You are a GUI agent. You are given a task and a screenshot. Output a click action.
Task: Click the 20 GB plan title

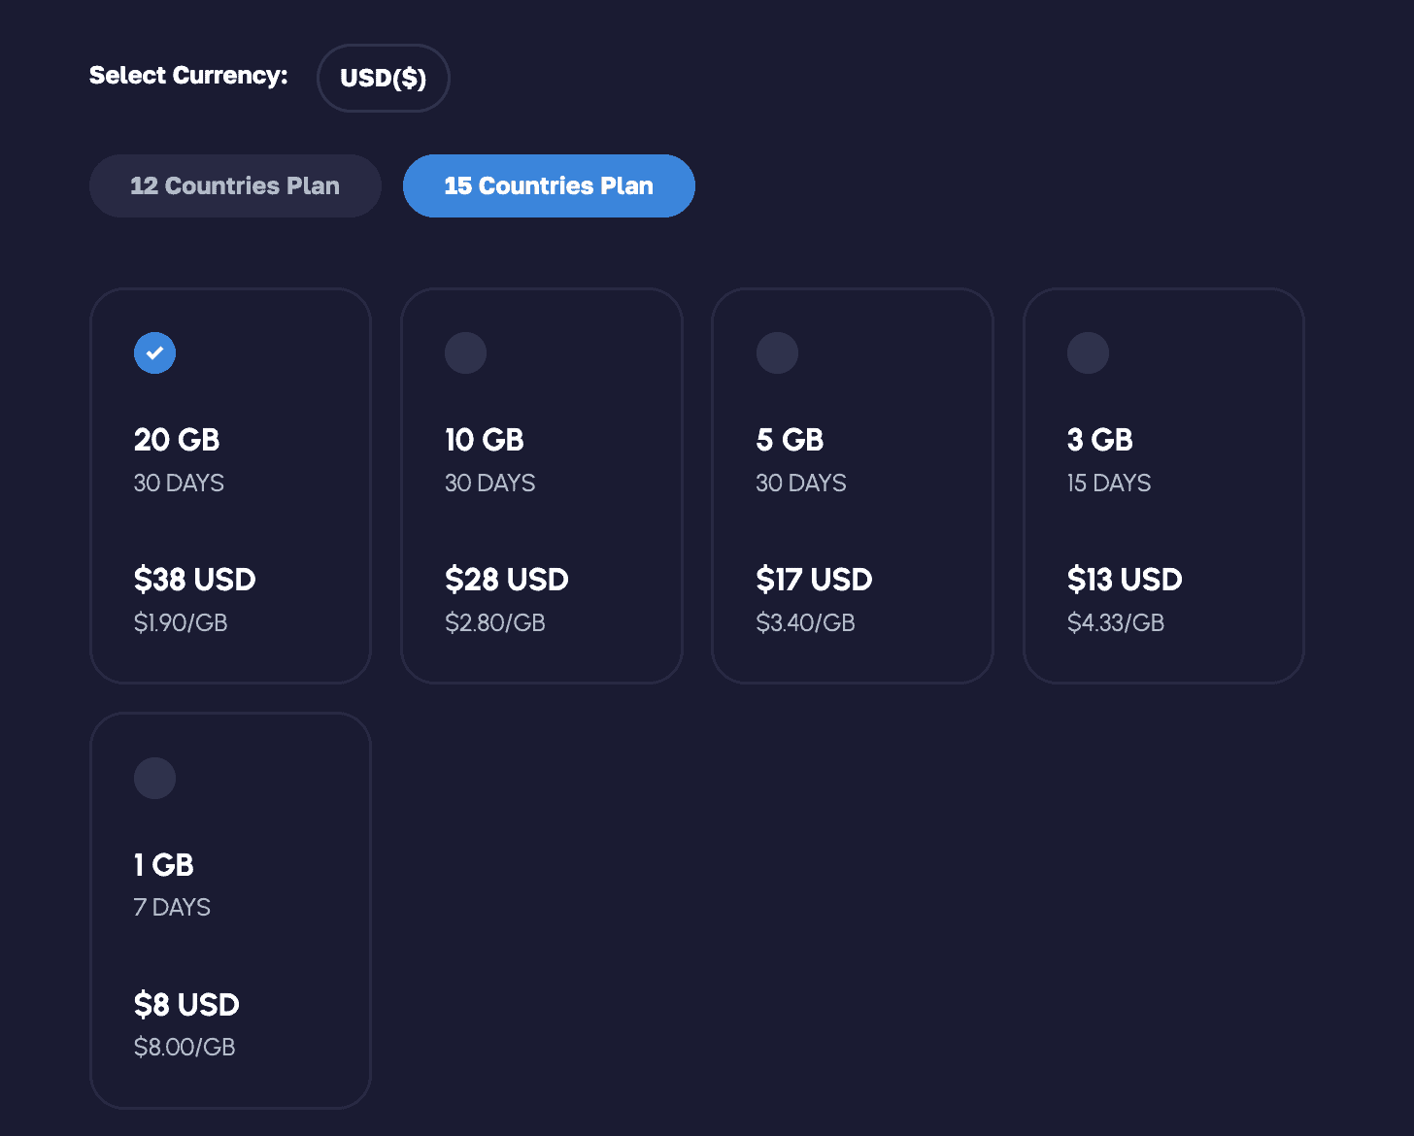pyautogui.click(x=177, y=440)
